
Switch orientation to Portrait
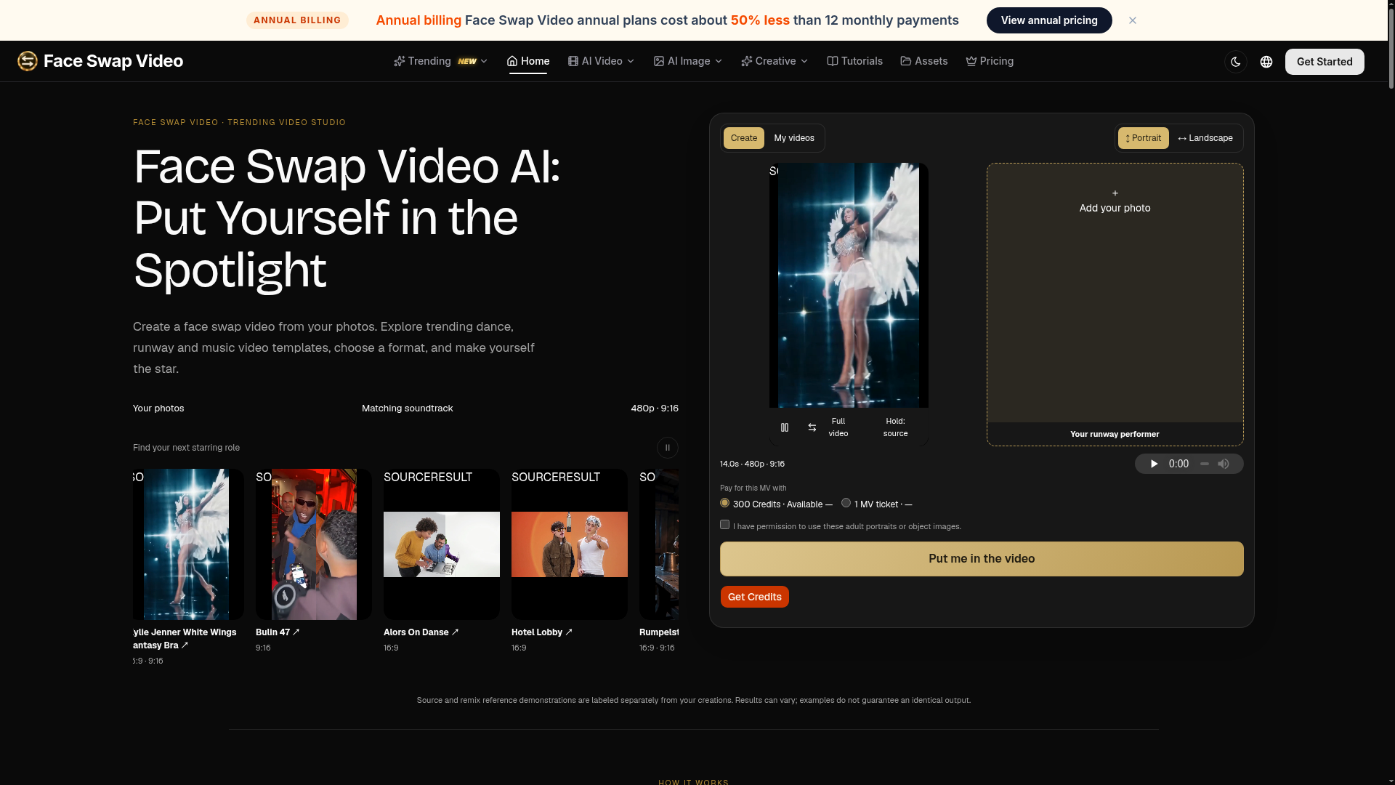tap(1144, 138)
